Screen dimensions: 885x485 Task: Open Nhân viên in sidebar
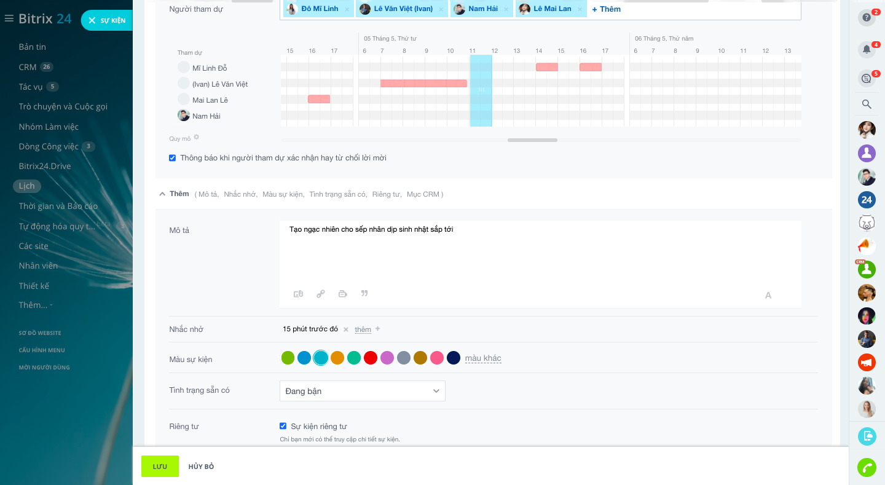38,266
